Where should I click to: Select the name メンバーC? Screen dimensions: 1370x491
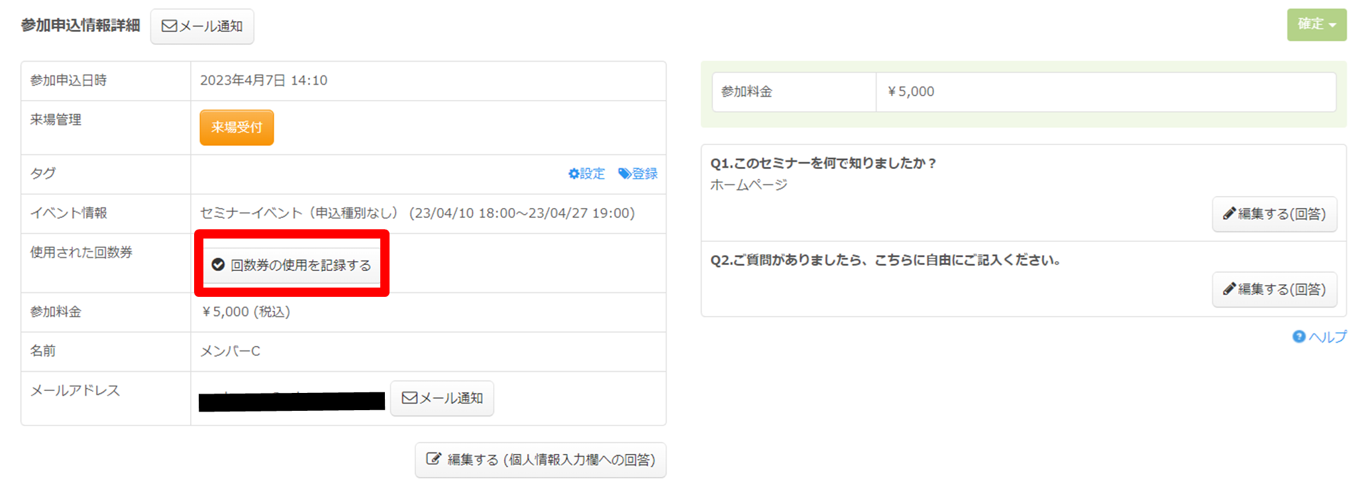pos(230,351)
